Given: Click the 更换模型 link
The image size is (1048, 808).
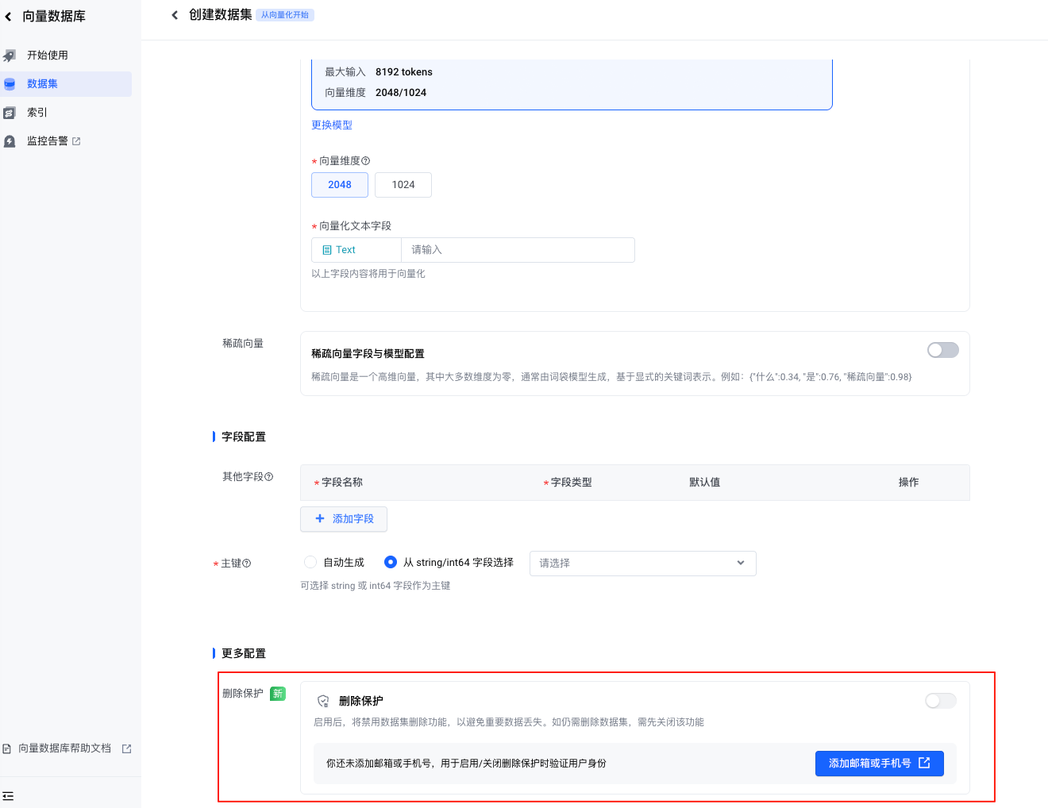Looking at the screenshot, I should (x=332, y=125).
